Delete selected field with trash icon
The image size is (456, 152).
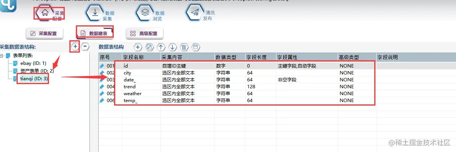(x=184, y=47)
